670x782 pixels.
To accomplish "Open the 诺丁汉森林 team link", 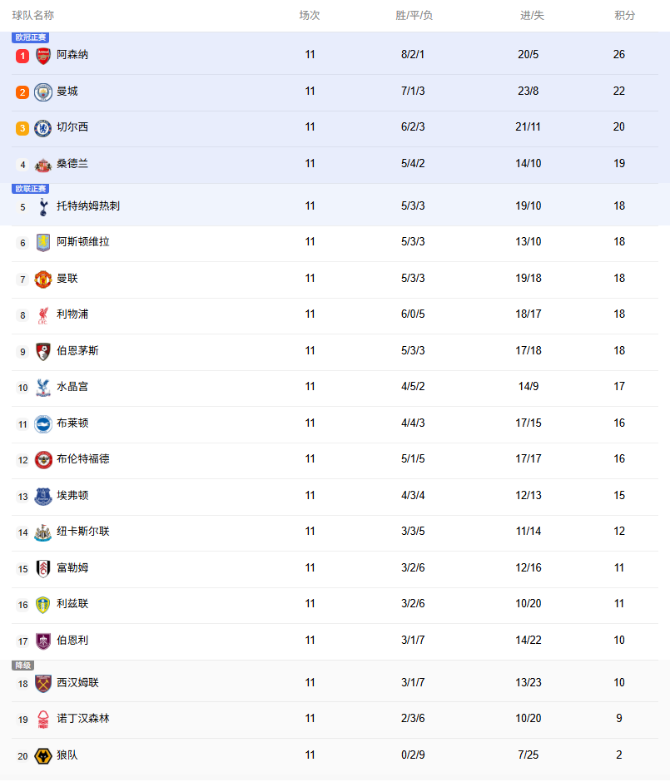I will point(82,719).
